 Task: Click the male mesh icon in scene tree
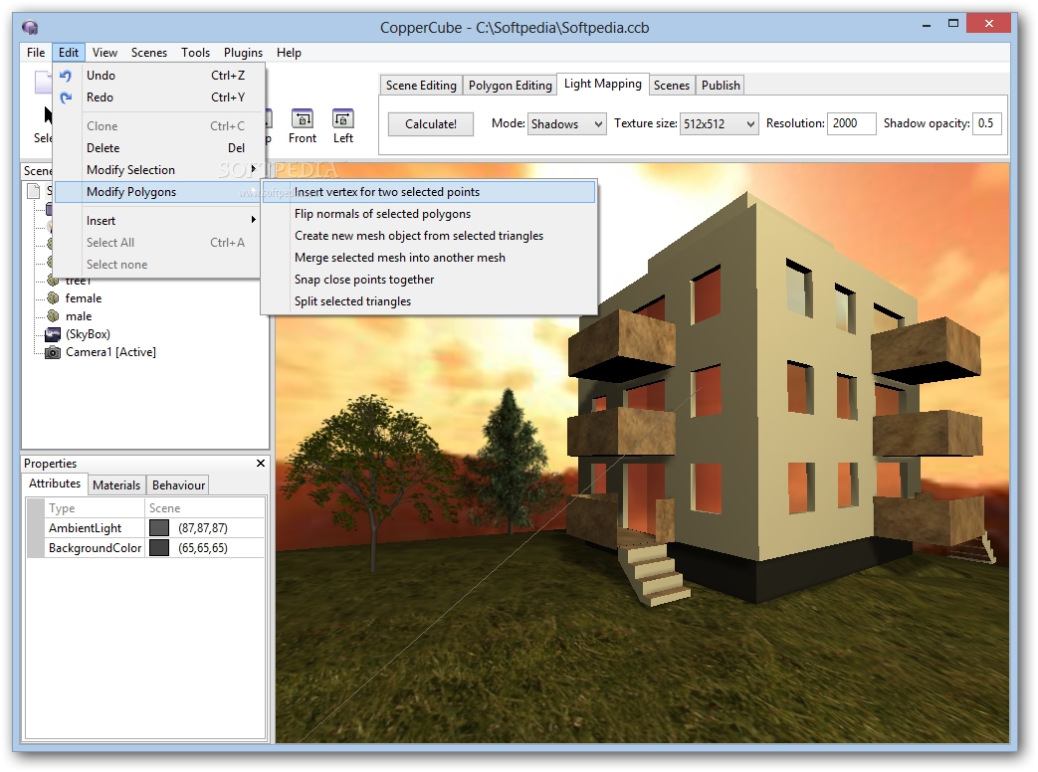coord(53,316)
